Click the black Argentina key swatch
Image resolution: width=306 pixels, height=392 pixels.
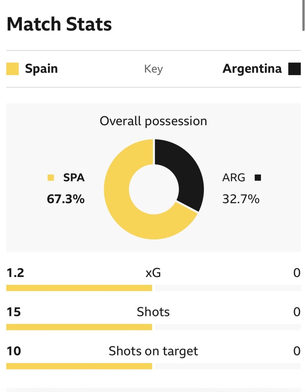pyautogui.click(x=295, y=69)
